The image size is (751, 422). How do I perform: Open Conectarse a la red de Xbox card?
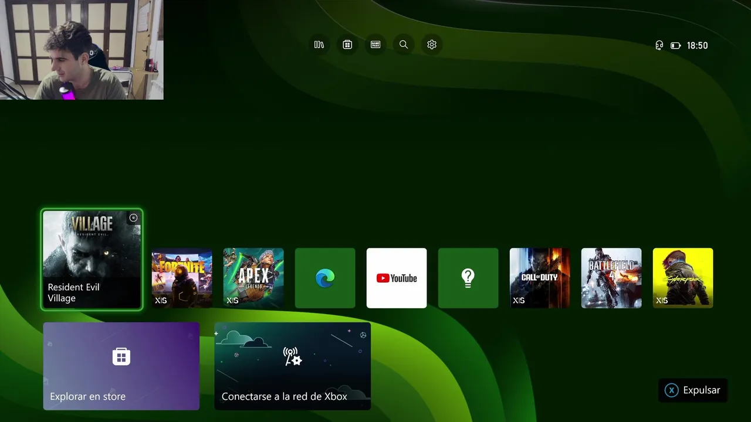point(293,366)
